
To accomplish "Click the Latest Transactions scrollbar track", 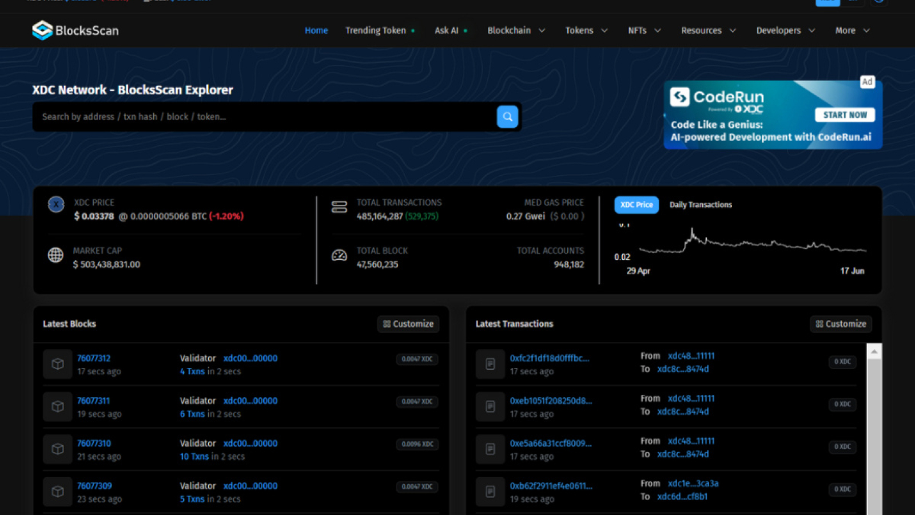I will (874, 438).
